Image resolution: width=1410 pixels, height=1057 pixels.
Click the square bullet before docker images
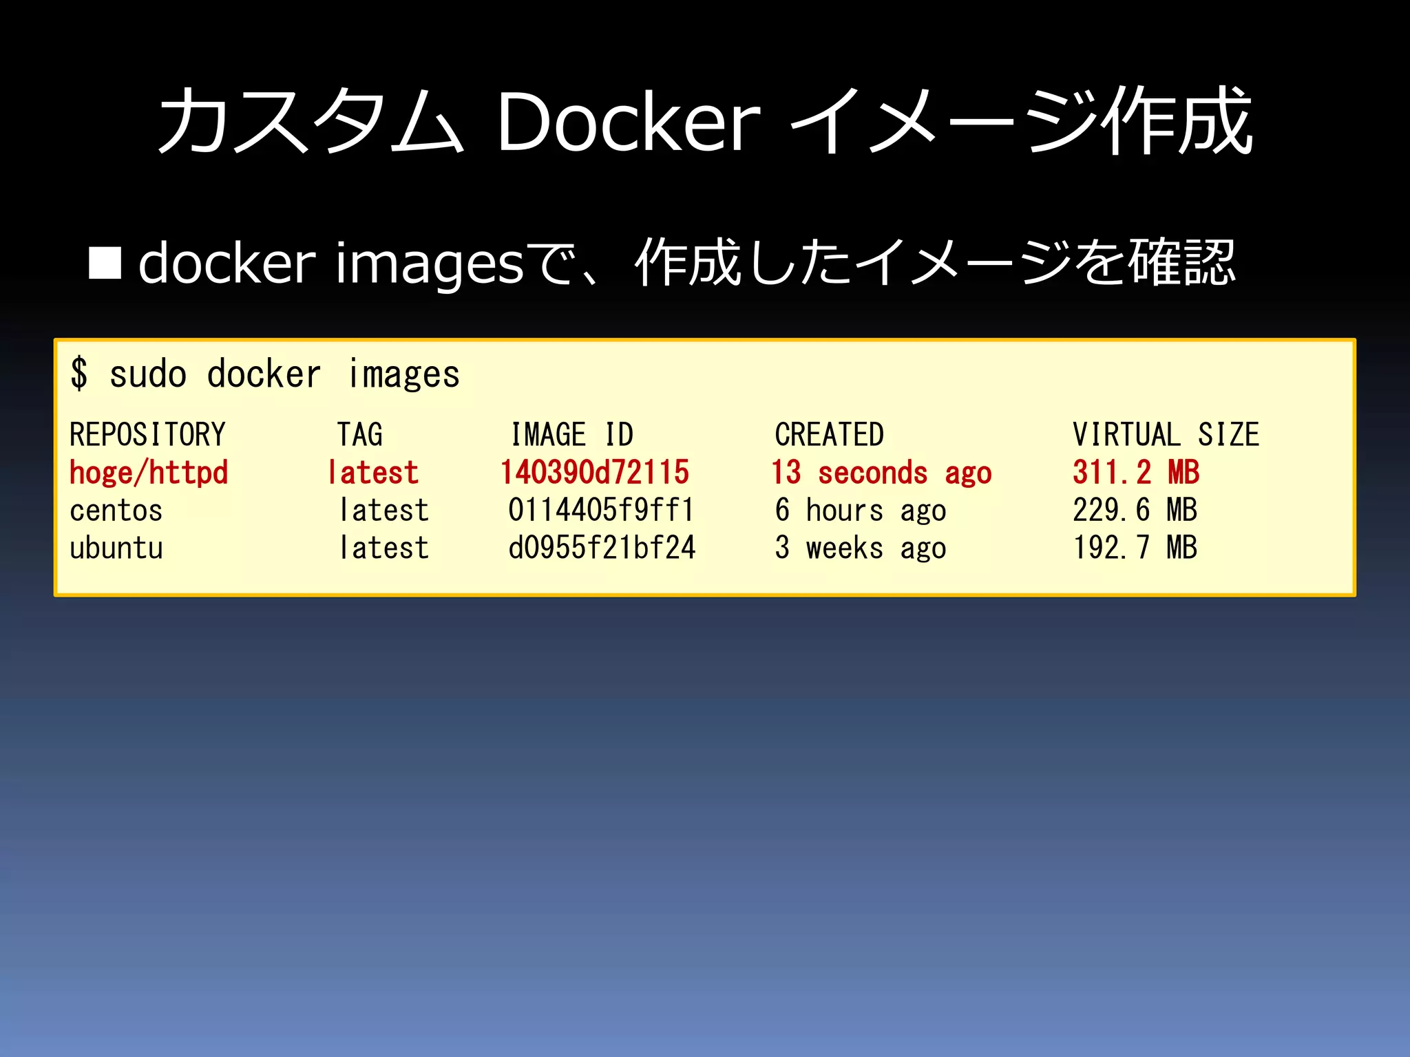coord(105,263)
